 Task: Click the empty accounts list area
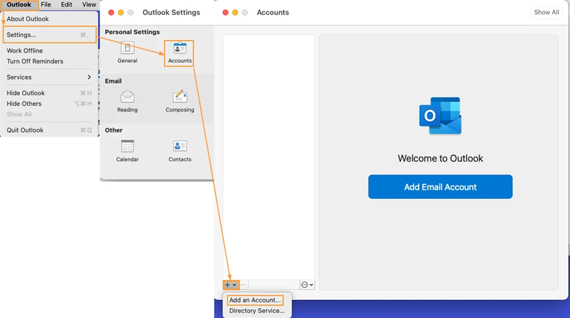pyautogui.click(x=269, y=156)
